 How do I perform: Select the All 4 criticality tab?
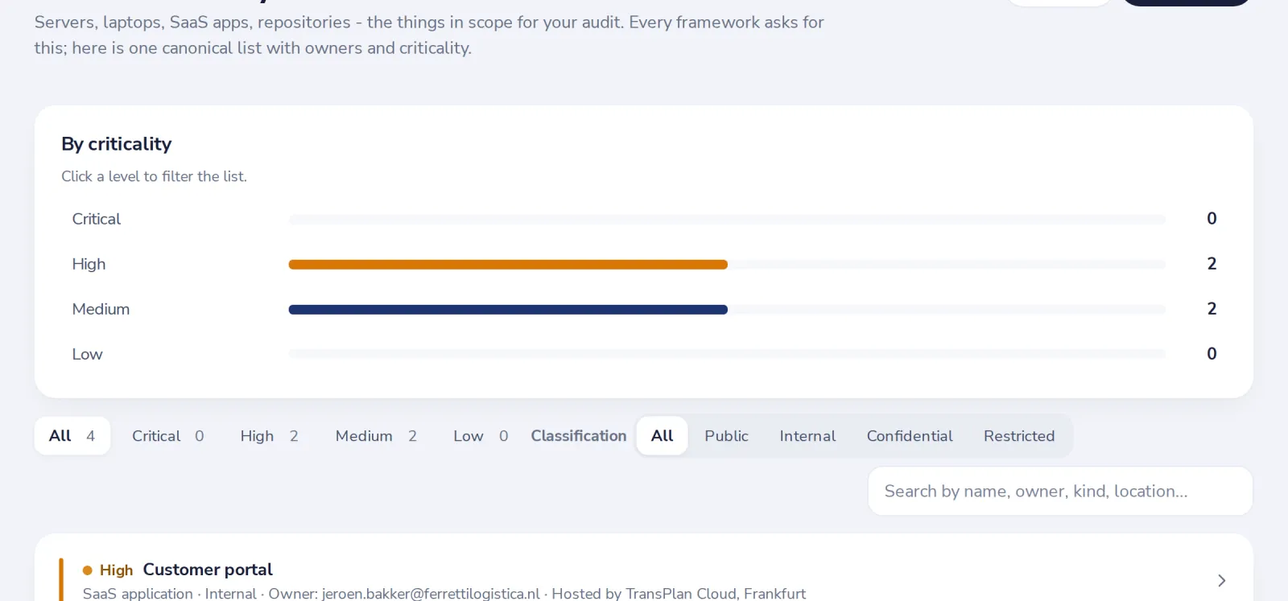point(72,436)
